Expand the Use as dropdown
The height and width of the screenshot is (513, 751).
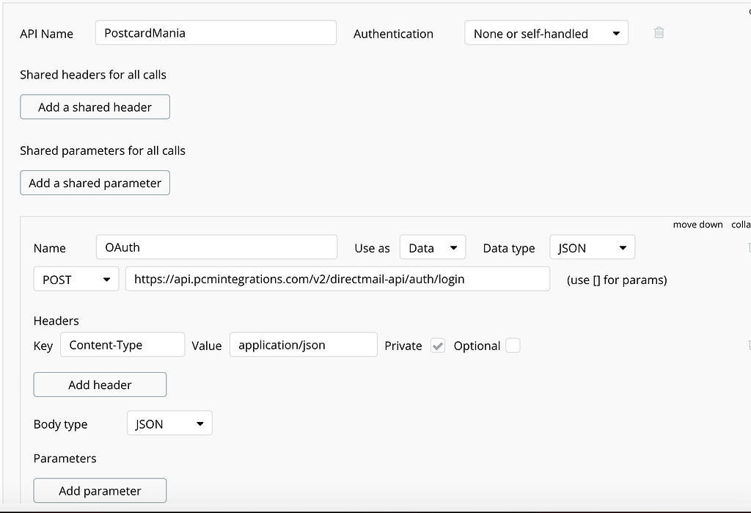(433, 248)
